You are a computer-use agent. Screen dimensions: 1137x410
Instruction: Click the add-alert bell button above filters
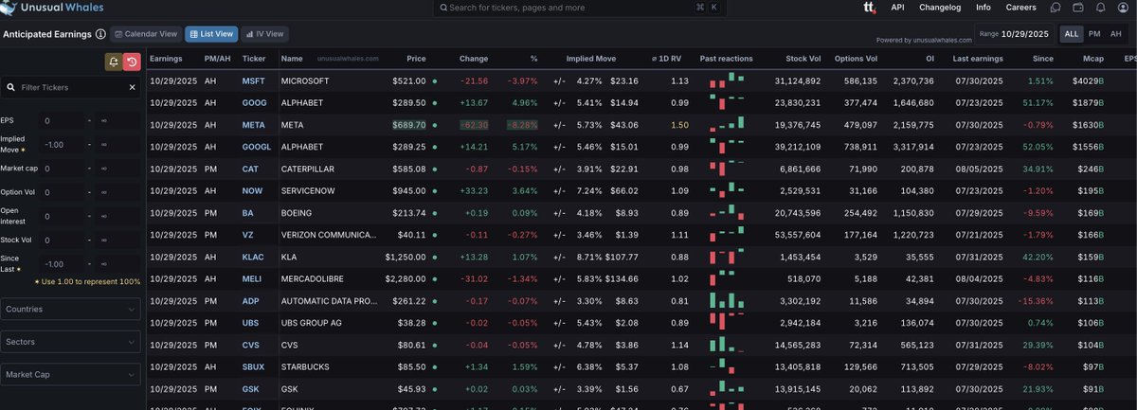pyautogui.click(x=114, y=62)
